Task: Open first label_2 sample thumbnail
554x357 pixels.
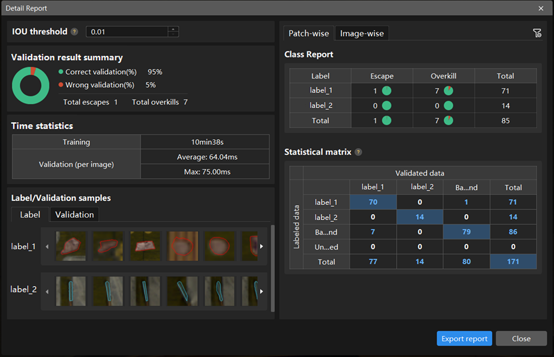Action: click(70, 291)
